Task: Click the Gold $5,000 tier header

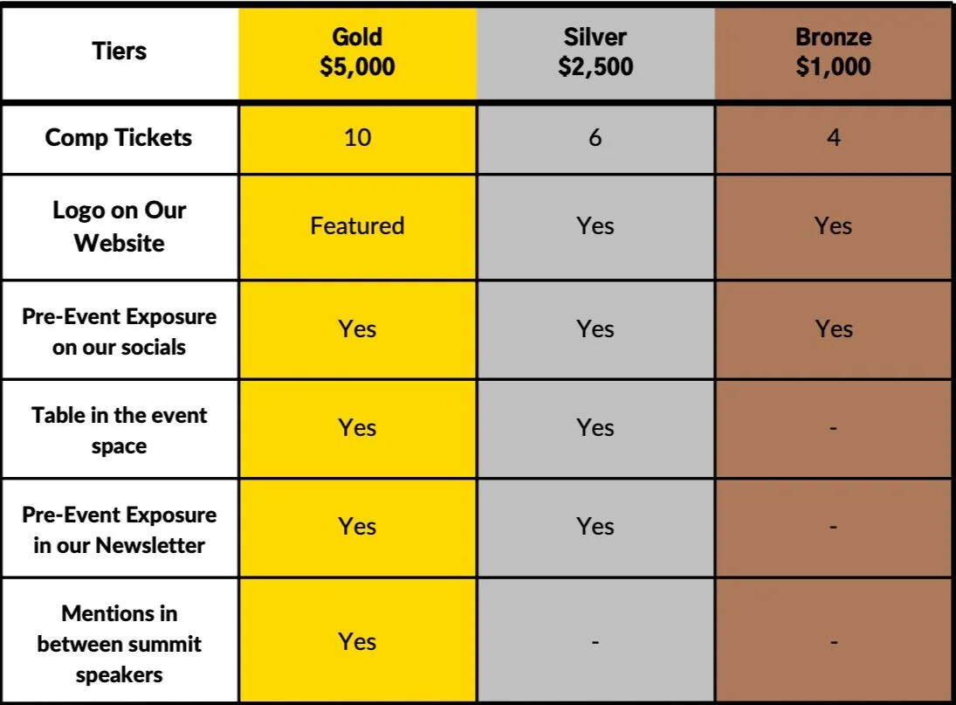Action: click(x=357, y=52)
